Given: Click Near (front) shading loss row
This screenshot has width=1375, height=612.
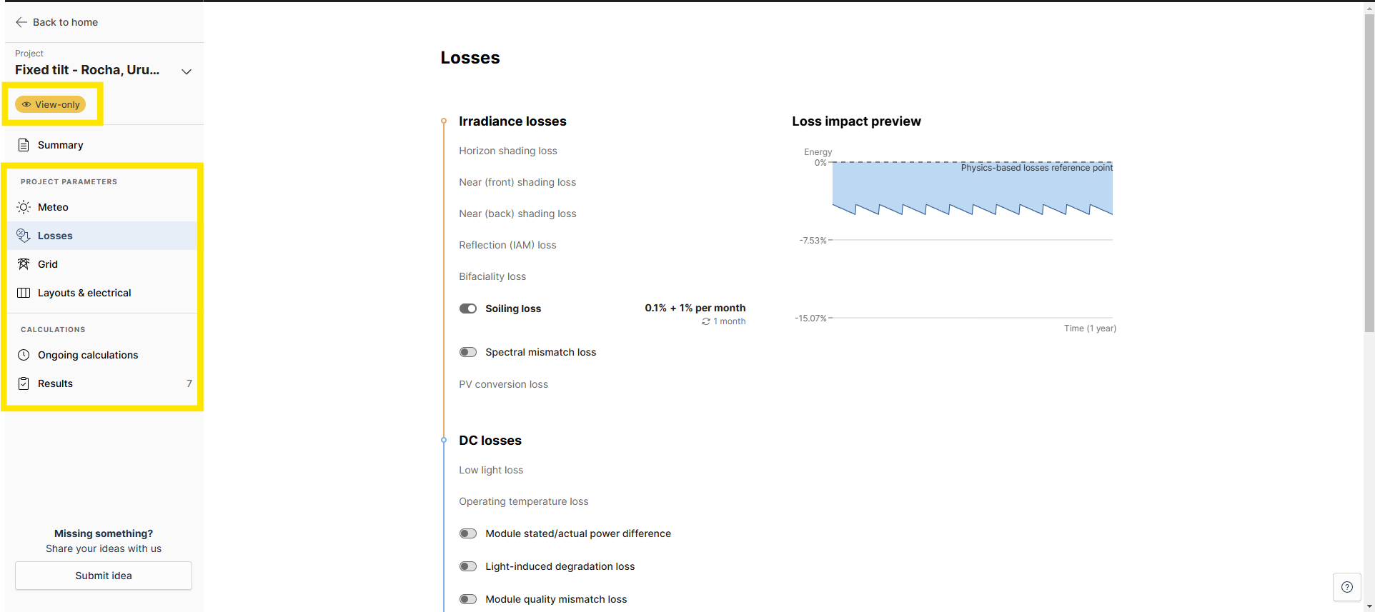Looking at the screenshot, I should [x=517, y=182].
